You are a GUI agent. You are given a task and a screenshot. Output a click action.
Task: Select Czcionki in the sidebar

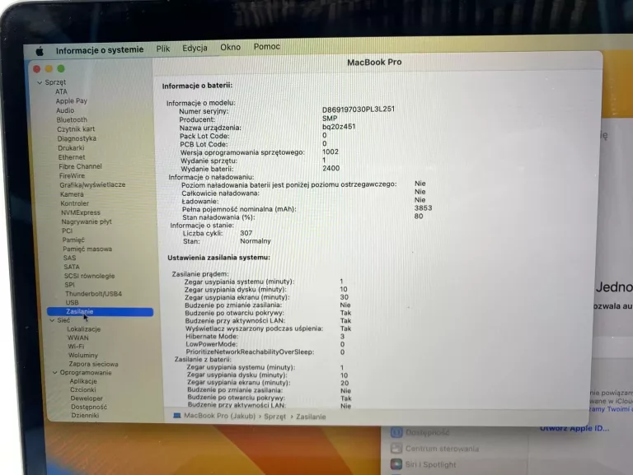coord(83,389)
